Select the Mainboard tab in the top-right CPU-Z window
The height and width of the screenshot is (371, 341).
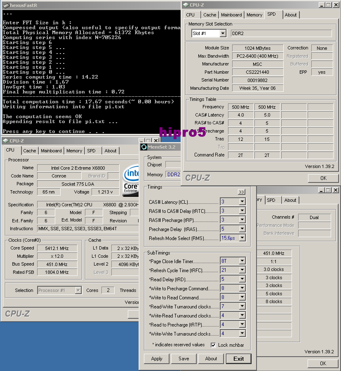coord(231,15)
